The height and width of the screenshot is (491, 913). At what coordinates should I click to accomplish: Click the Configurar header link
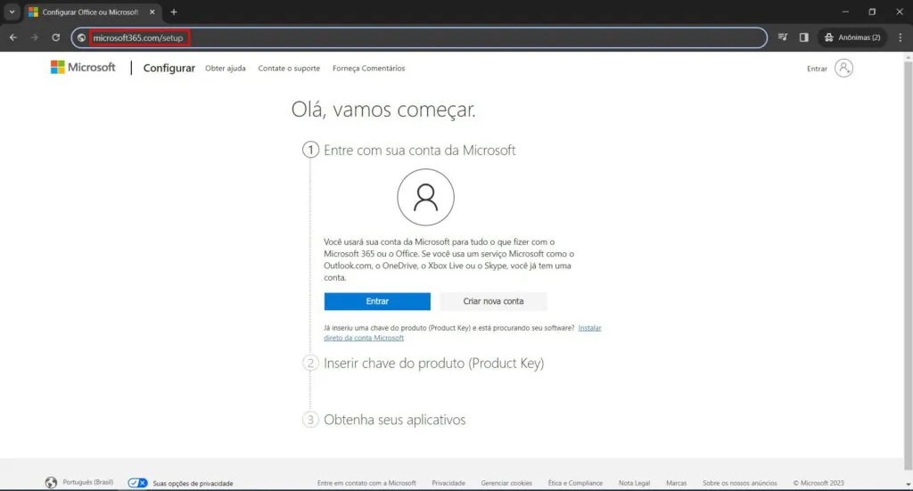[x=169, y=68]
